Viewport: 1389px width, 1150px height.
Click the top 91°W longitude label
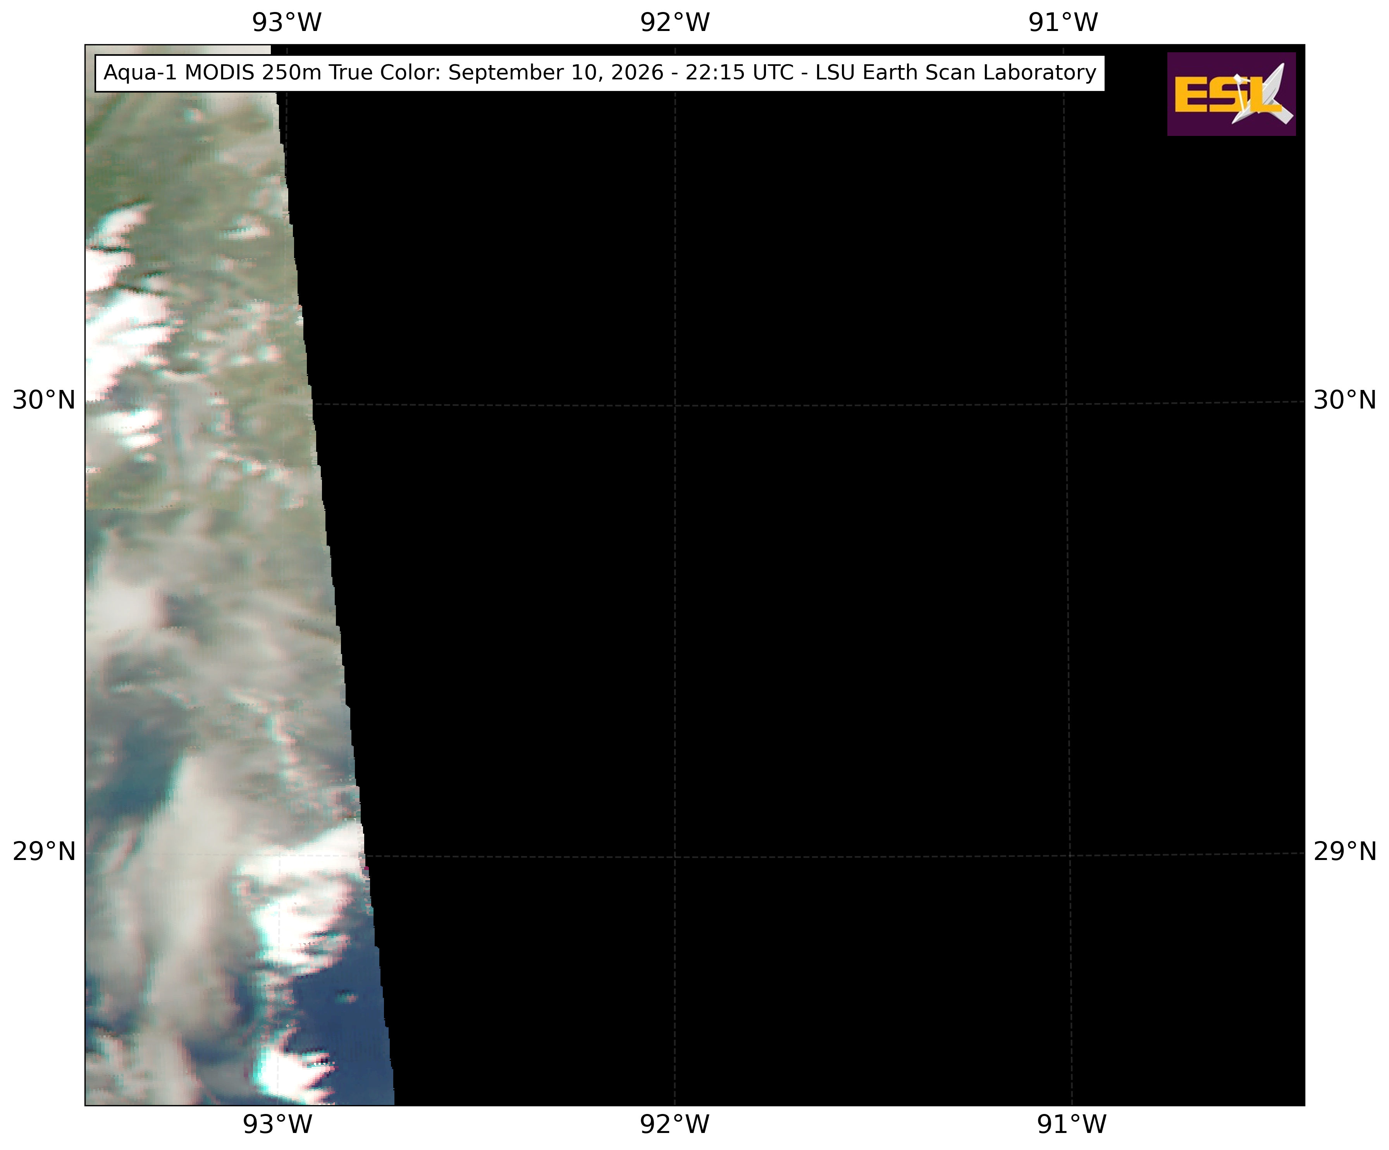(x=1063, y=22)
